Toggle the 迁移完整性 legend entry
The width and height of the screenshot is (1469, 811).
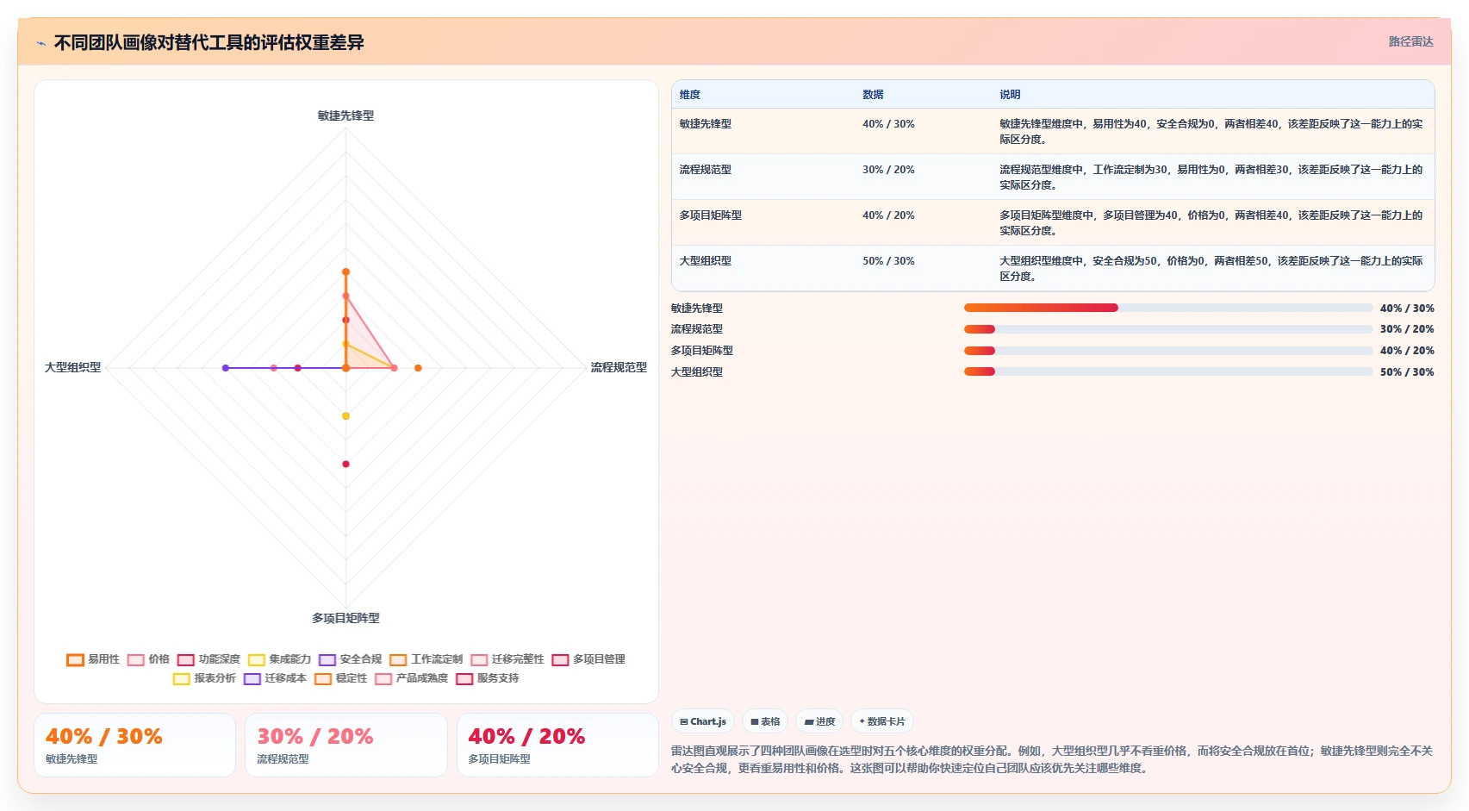click(x=507, y=659)
